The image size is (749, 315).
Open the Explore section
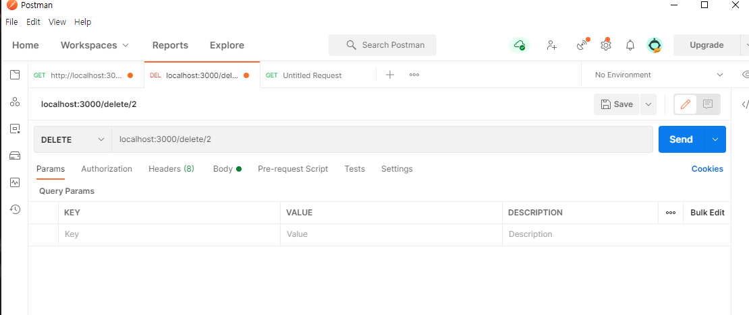click(227, 45)
